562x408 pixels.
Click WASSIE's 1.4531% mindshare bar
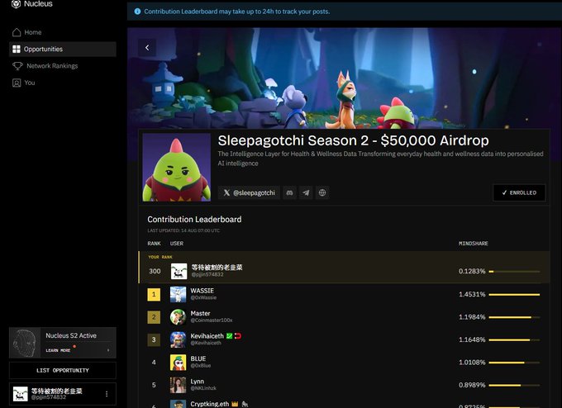click(x=514, y=295)
